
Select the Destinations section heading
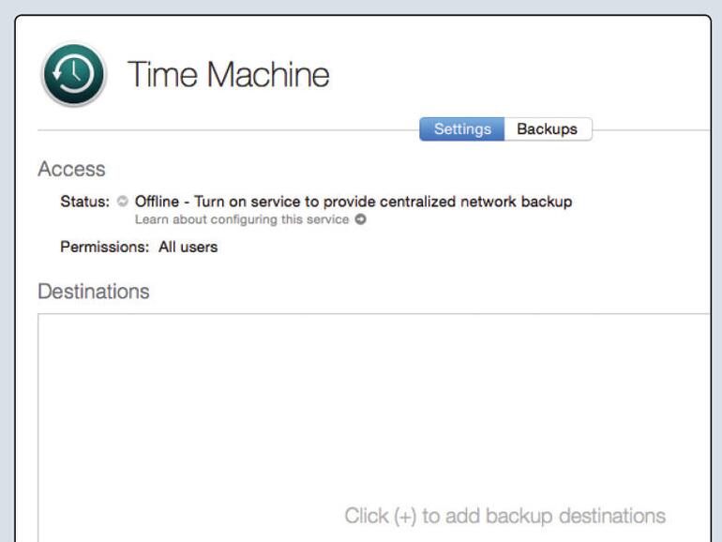[93, 292]
